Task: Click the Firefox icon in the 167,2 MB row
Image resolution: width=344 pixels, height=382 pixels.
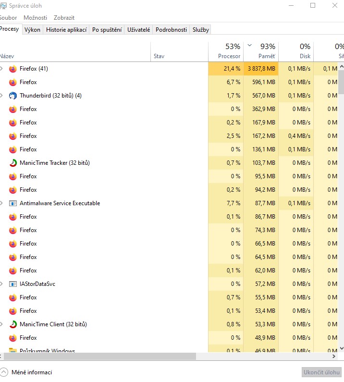Action: pyautogui.click(x=13, y=136)
